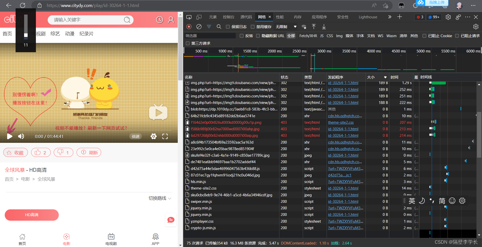482x247 pixels.
Task: Open watch history clock icon
Action: [x=160, y=20]
